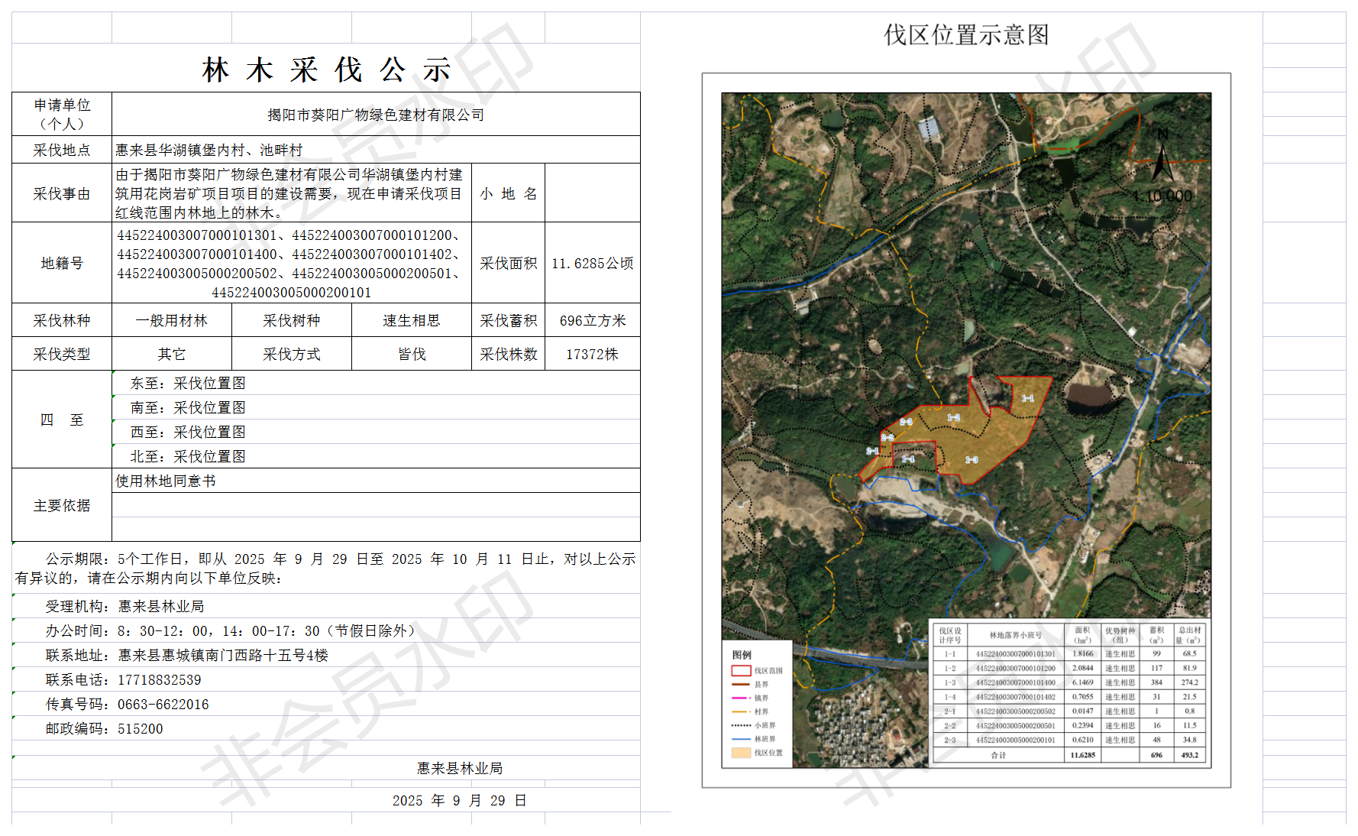Click the 11.6285公顷 felling area cell
Screen dimensions: 1358x836
click(x=592, y=264)
